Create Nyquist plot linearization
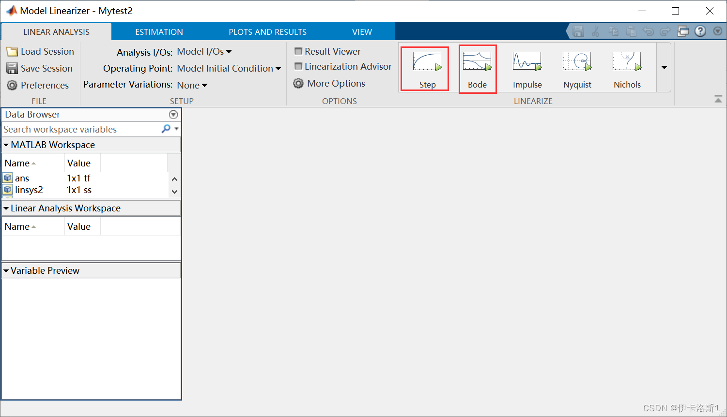 pyautogui.click(x=577, y=70)
